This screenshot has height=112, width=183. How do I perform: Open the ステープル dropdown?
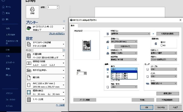164,69
